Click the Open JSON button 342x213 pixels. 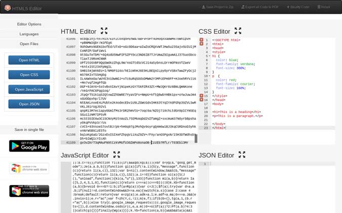29,104
